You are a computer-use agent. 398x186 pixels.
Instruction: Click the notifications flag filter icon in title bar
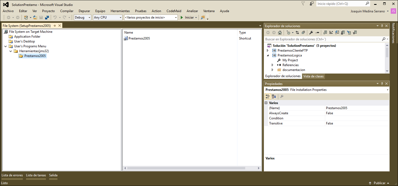click(x=303, y=4)
